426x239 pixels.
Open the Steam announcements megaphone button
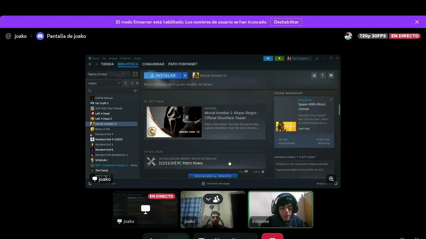click(268, 58)
